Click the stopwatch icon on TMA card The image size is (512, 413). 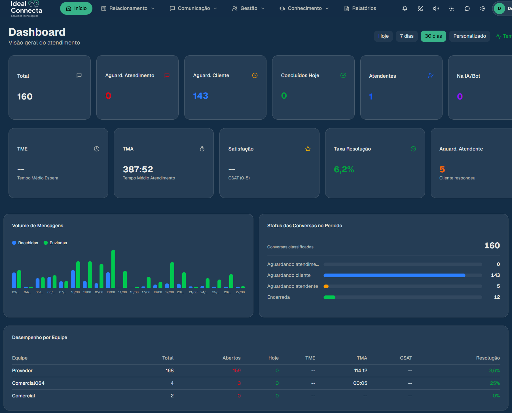point(202,149)
